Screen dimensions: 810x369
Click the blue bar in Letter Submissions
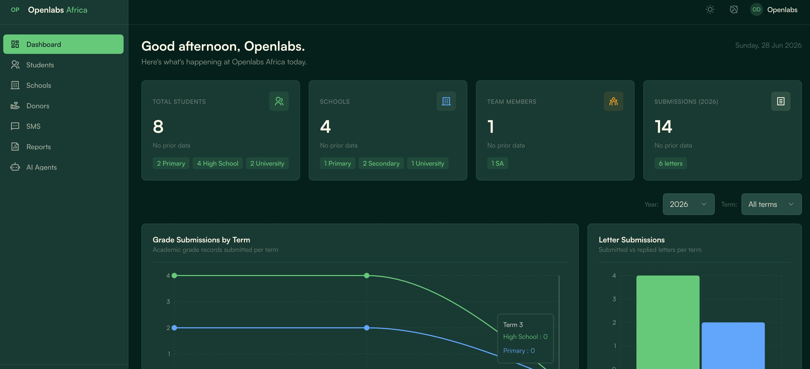click(x=733, y=346)
